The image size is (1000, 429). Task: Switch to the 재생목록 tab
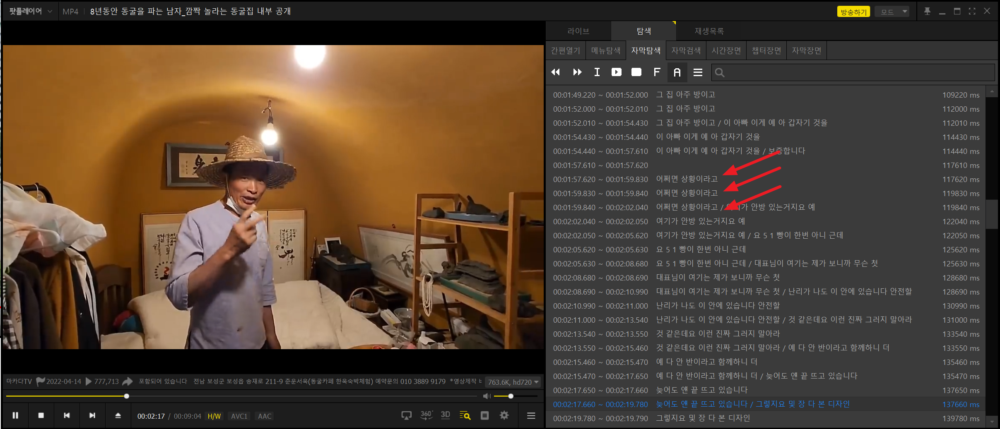[709, 31]
